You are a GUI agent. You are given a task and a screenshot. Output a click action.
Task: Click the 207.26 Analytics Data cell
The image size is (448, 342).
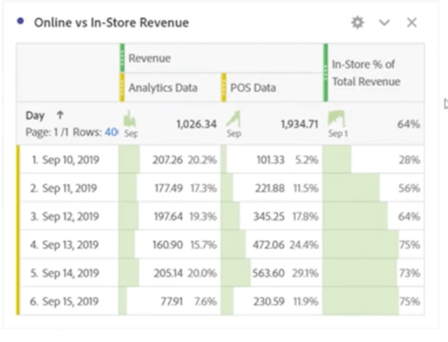tap(168, 160)
